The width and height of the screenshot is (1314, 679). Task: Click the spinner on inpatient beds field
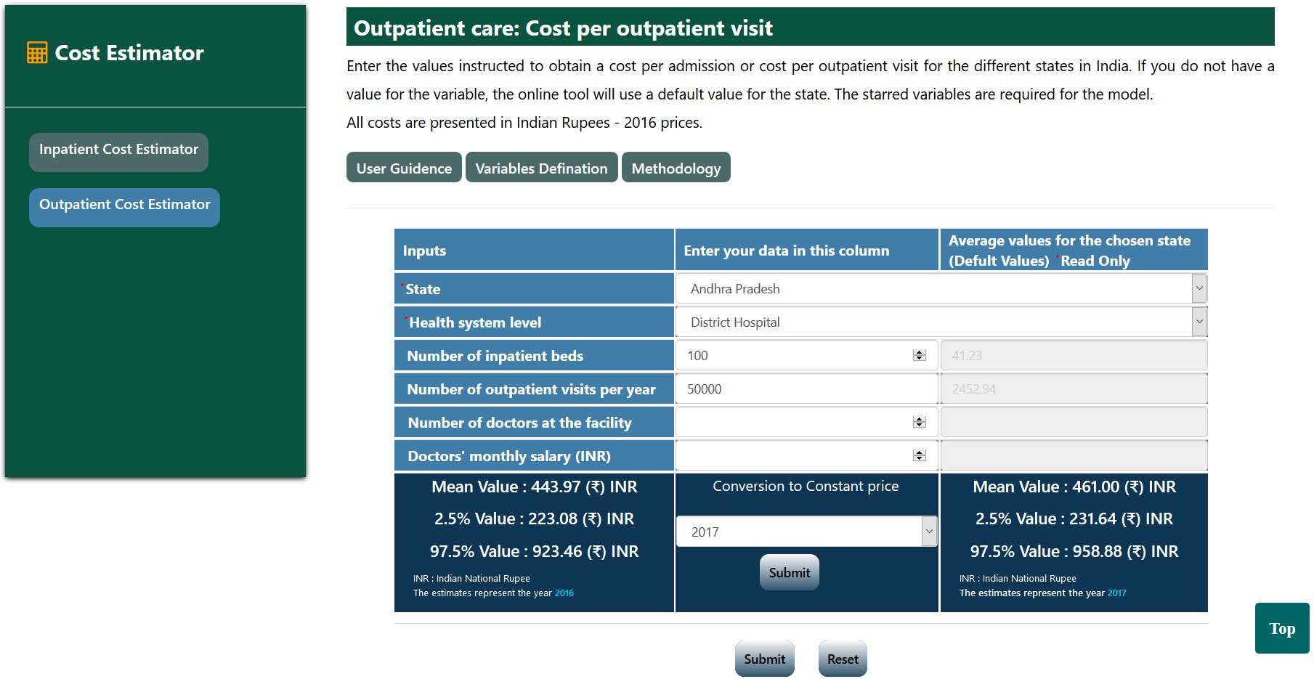920,356
